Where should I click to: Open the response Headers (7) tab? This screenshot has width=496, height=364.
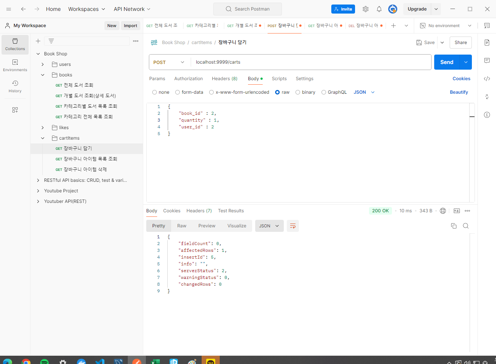pos(199,211)
